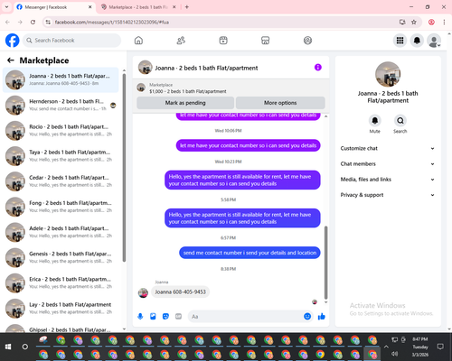Open conversation with Taya
Viewport: 452px width, 361px height.
coord(61,156)
